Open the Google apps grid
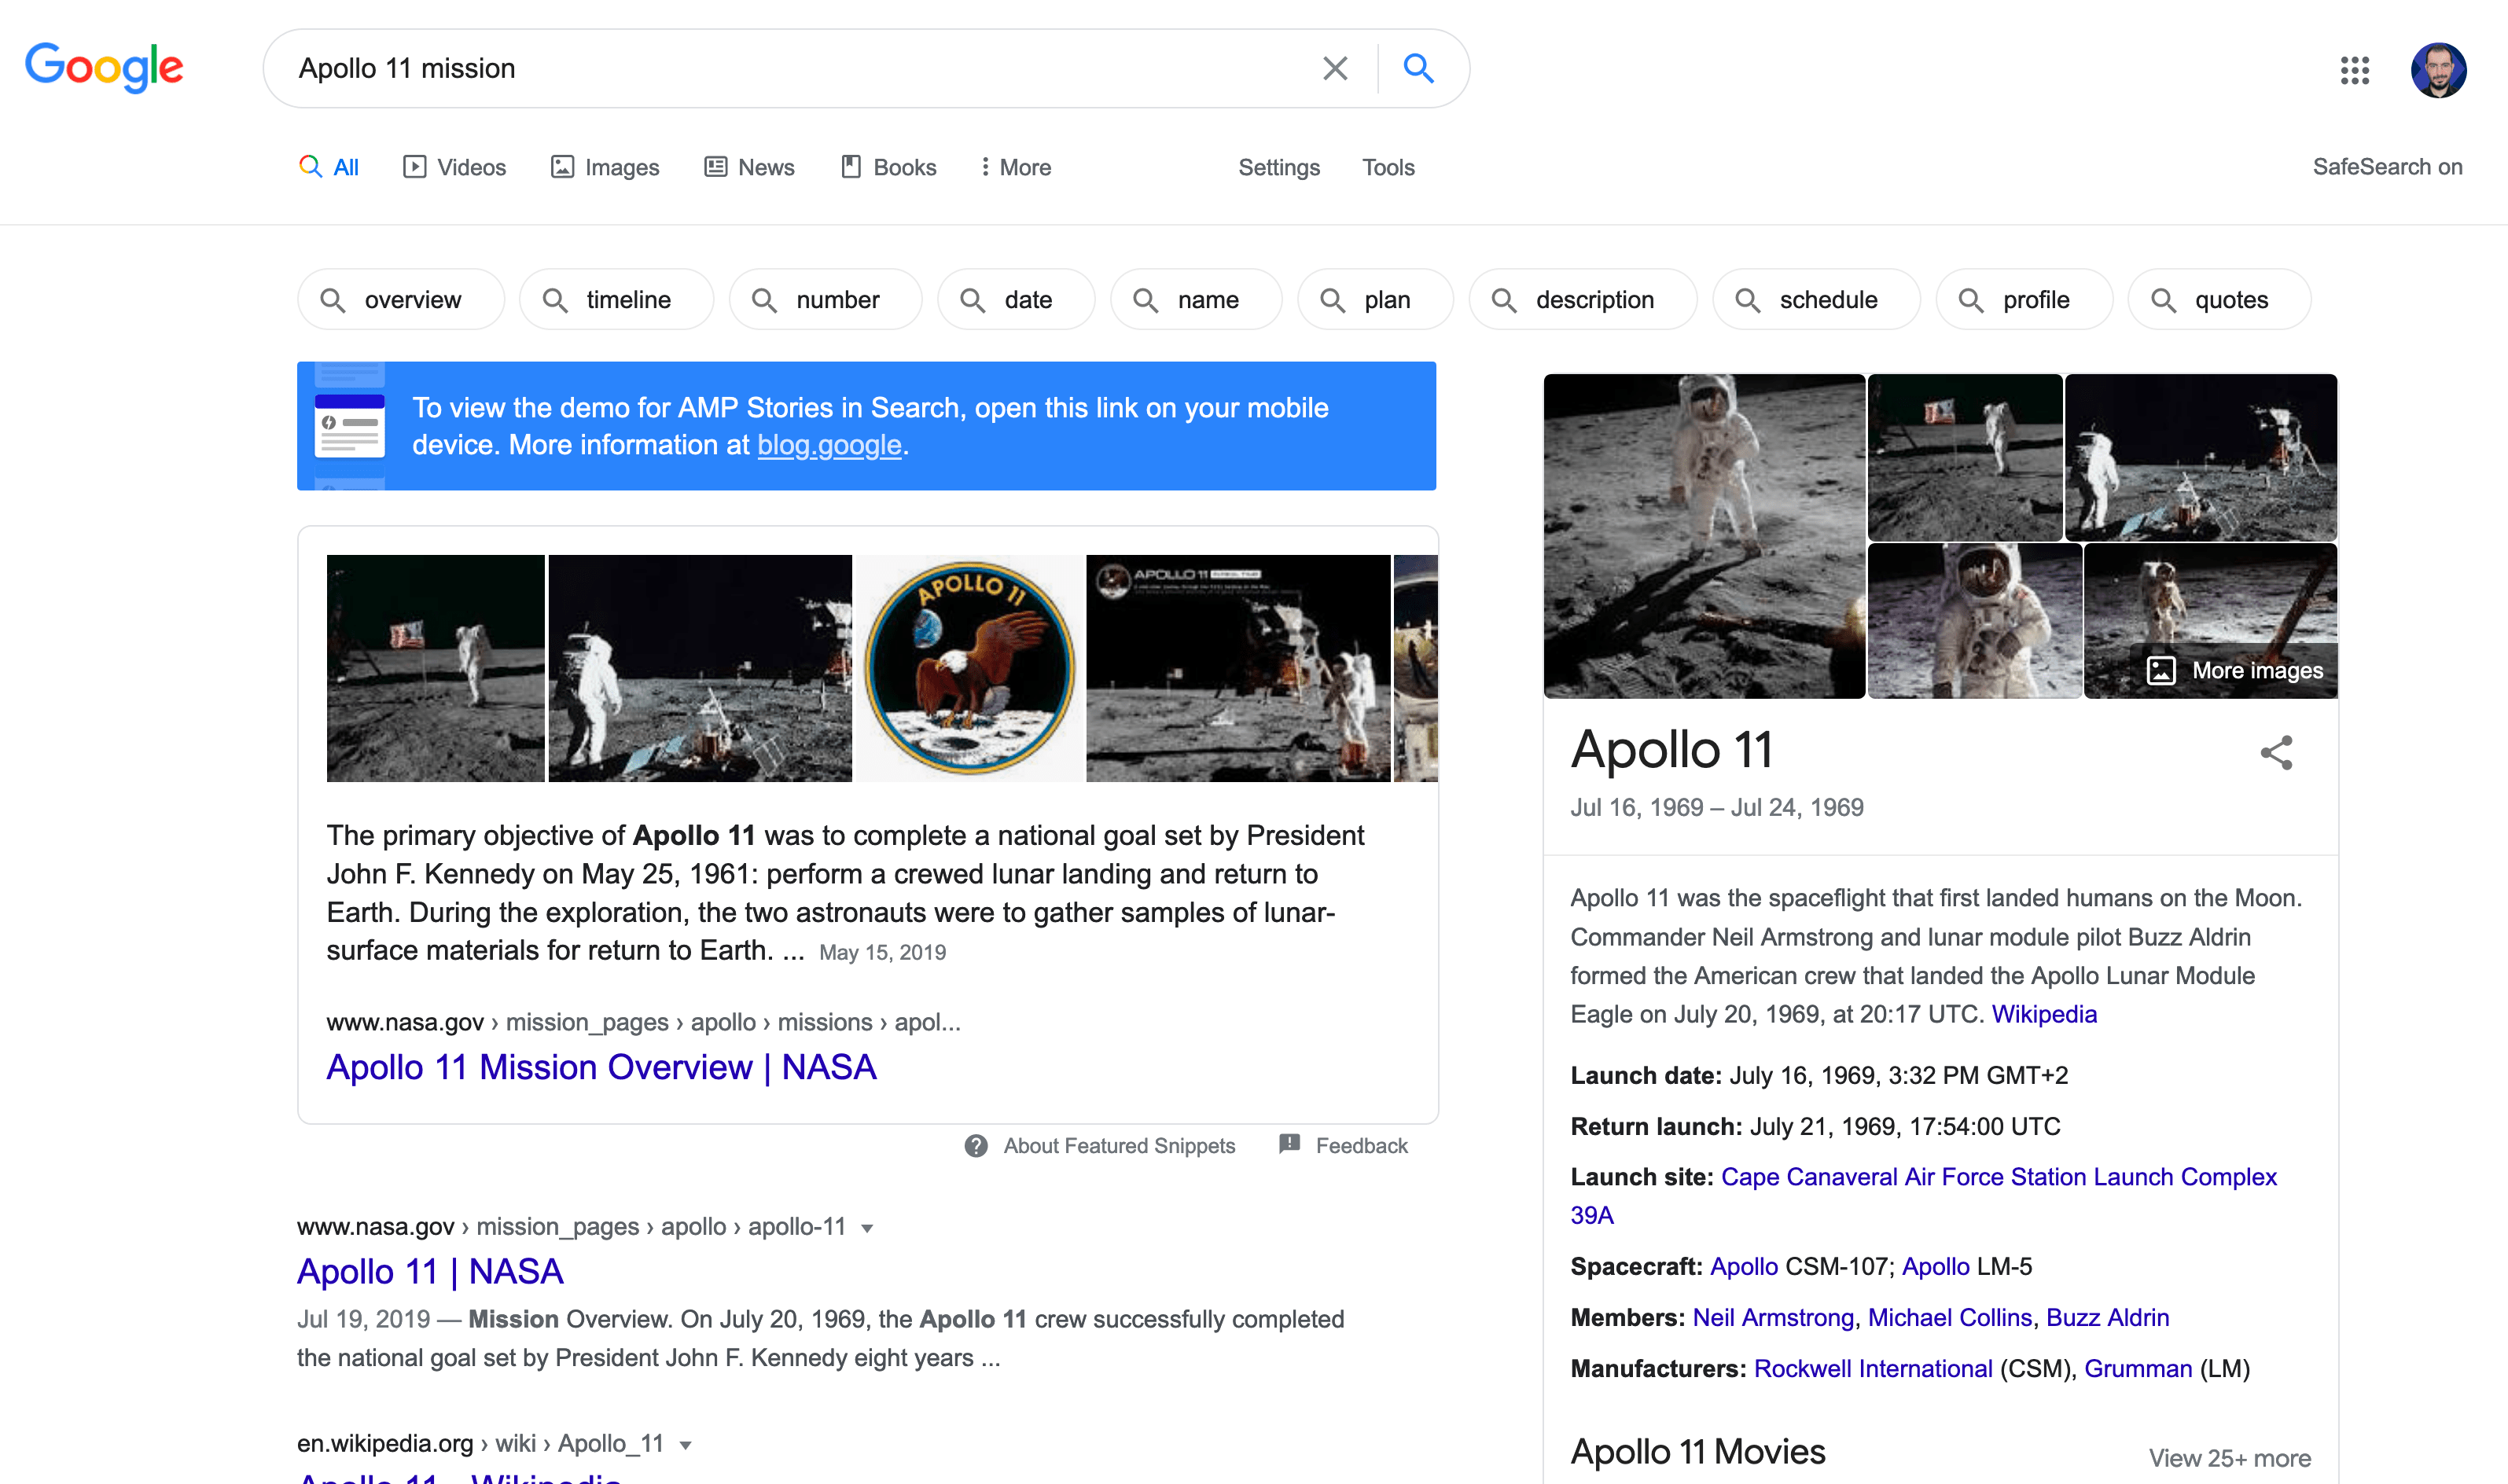The image size is (2508, 1484). click(x=2355, y=69)
